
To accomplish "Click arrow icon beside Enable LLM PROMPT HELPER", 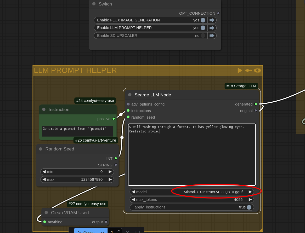I will click(x=212, y=28).
